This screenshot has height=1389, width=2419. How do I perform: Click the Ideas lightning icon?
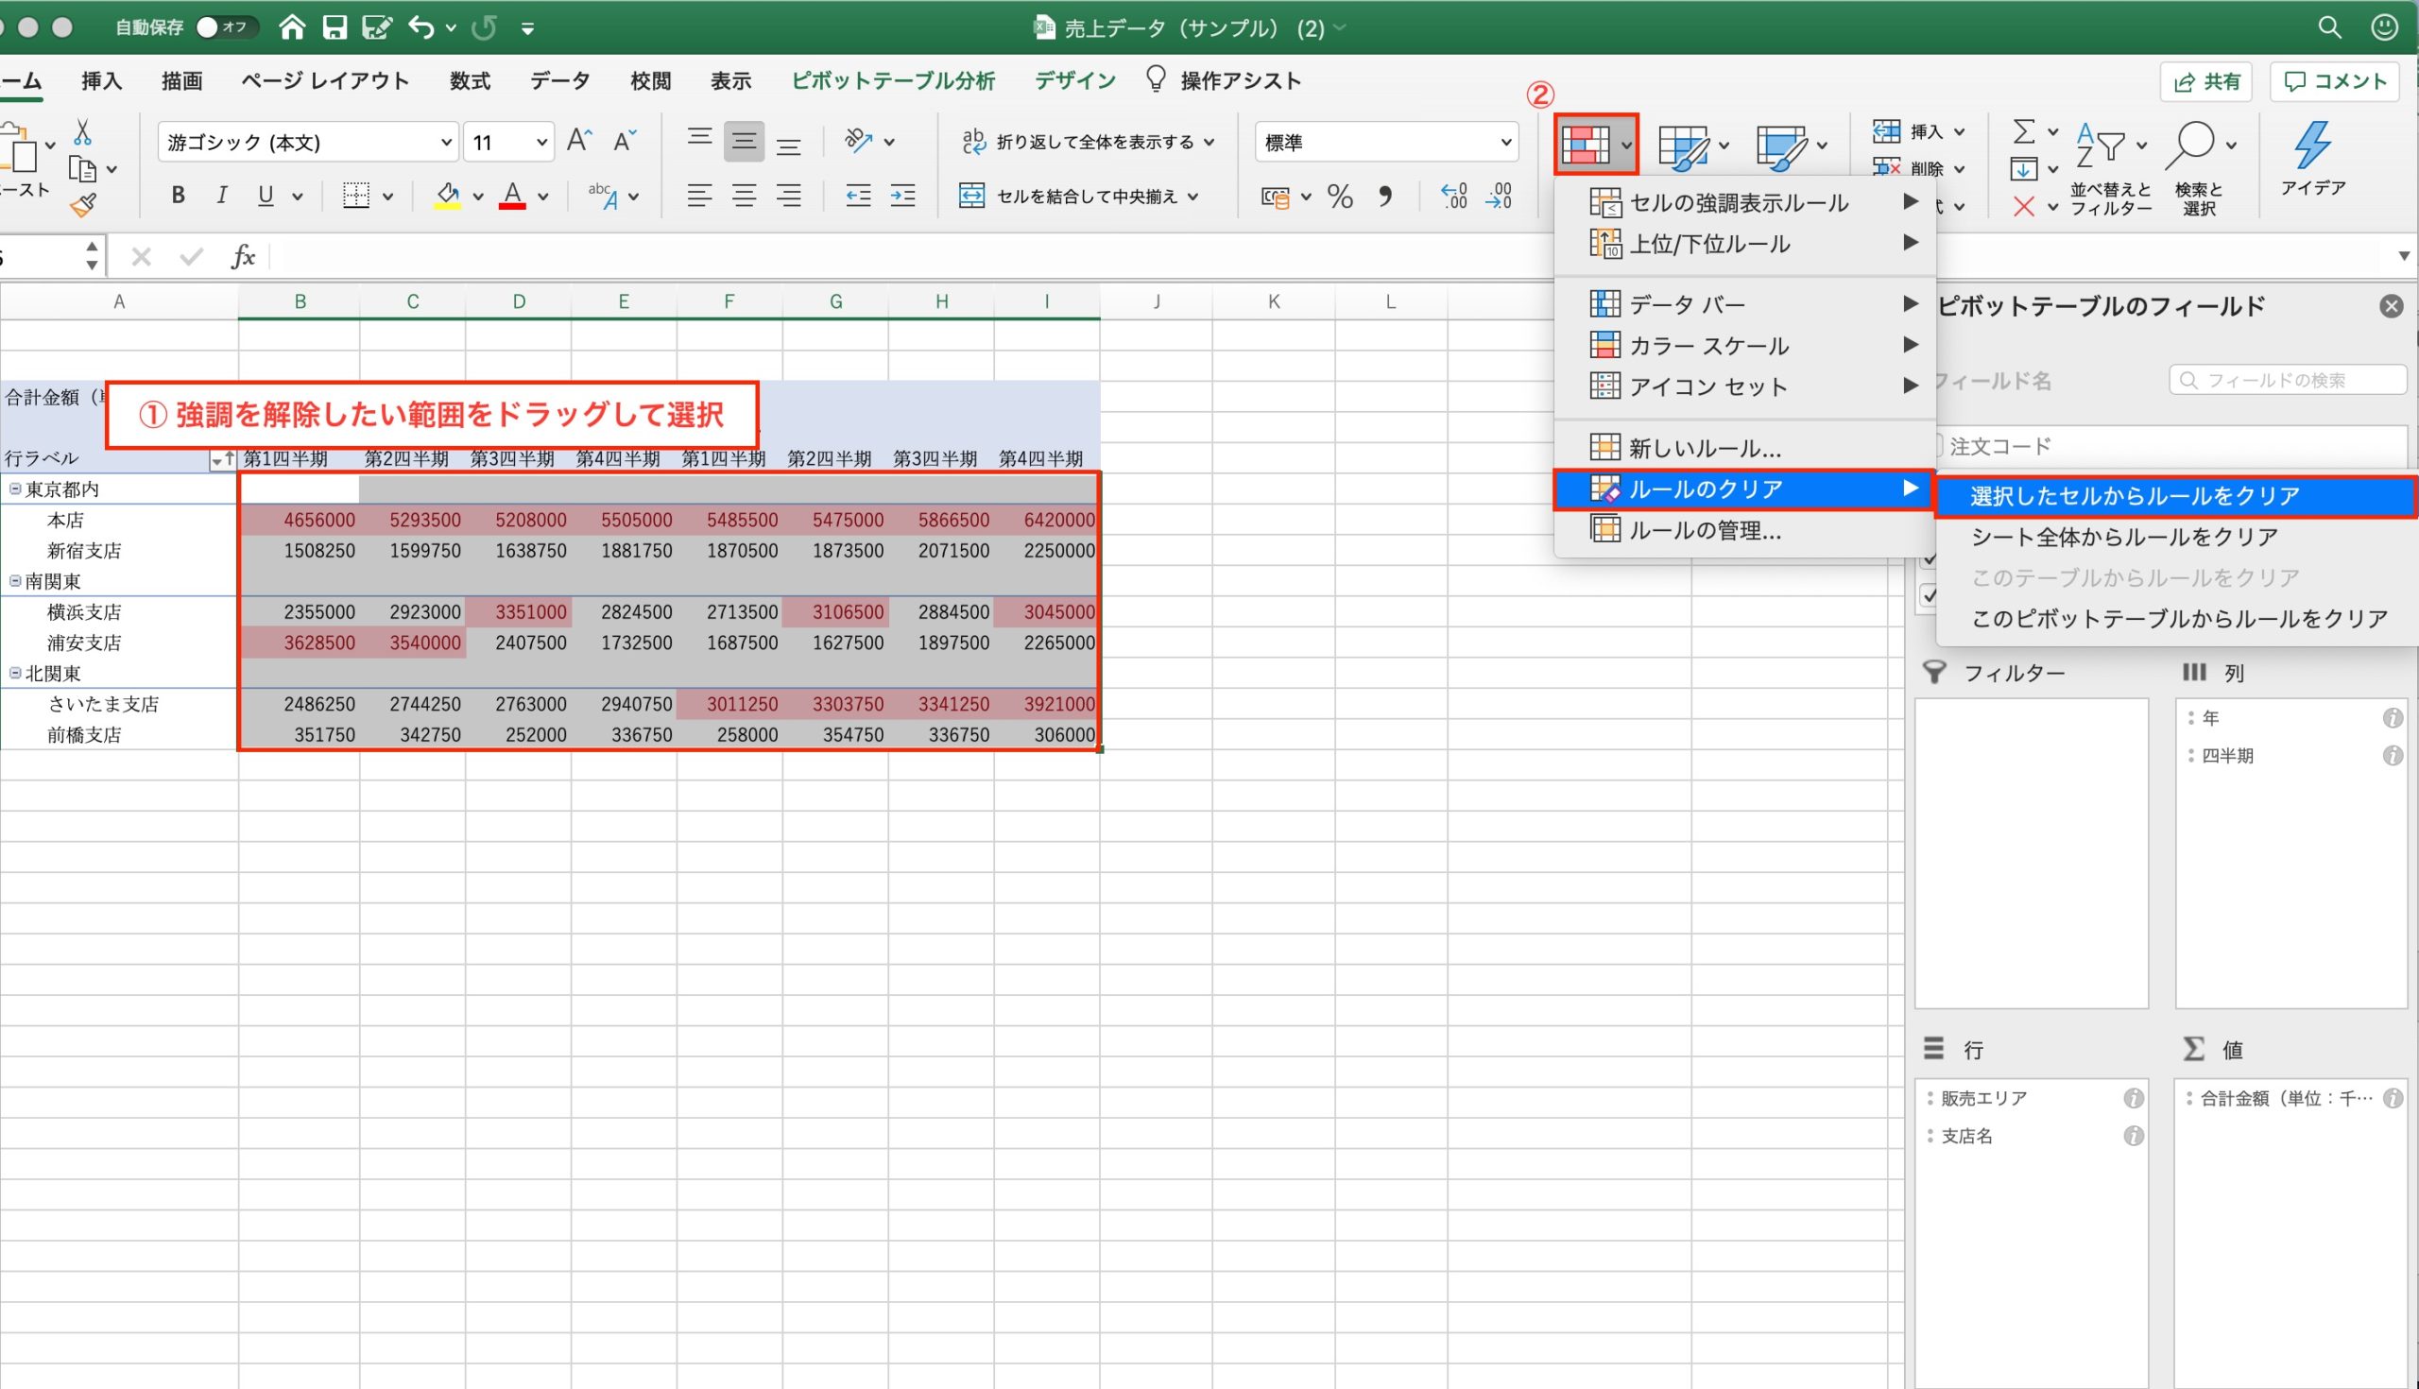pos(2311,145)
